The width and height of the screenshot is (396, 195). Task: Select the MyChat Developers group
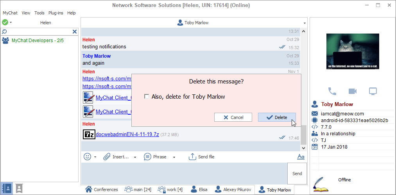38,40
